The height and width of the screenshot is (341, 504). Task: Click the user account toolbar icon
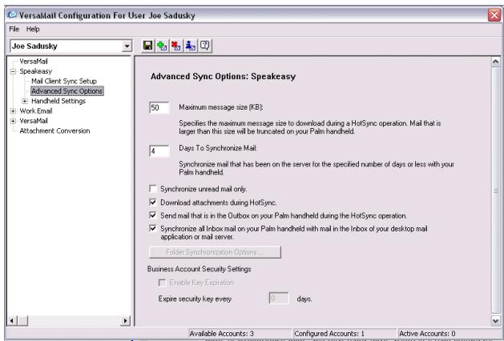pos(190,46)
